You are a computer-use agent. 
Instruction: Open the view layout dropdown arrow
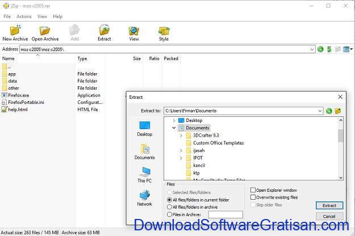click(351, 49)
